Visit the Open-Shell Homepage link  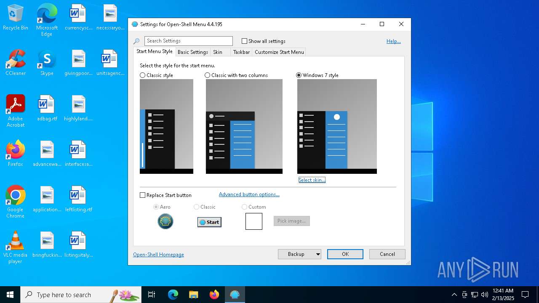pos(158,255)
